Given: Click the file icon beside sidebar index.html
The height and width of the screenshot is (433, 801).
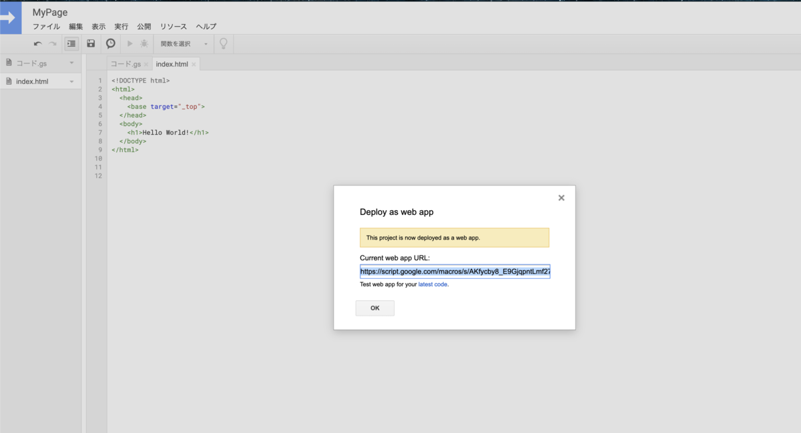Looking at the screenshot, I should (x=9, y=81).
